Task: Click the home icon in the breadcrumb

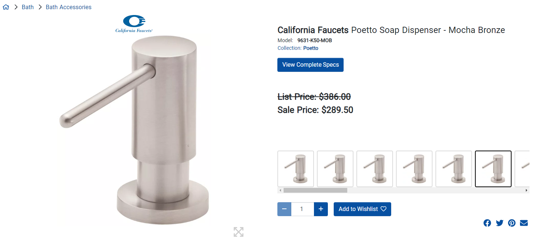Action: pyautogui.click(x=5, y=7)
